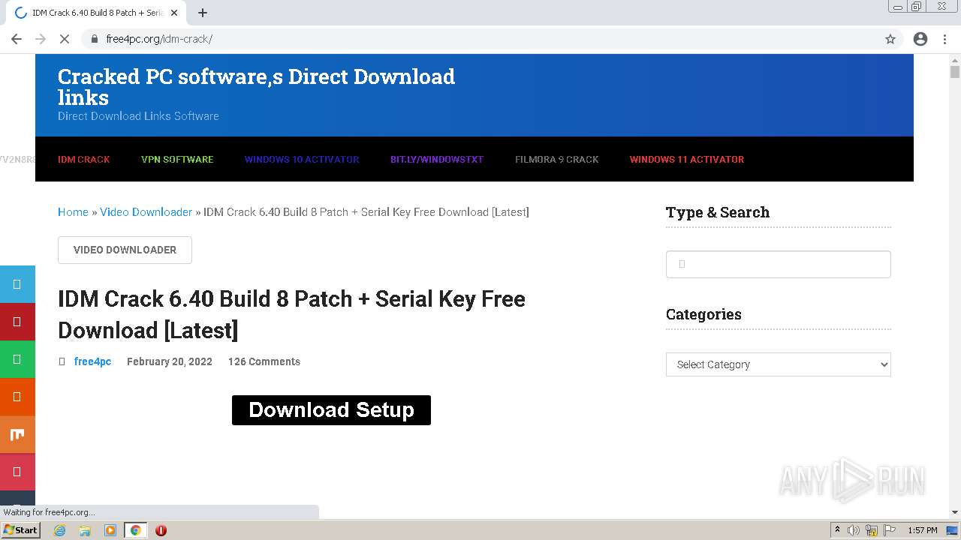961x540 pixels.
Task: Click the Categories heading
Action: 703,314
